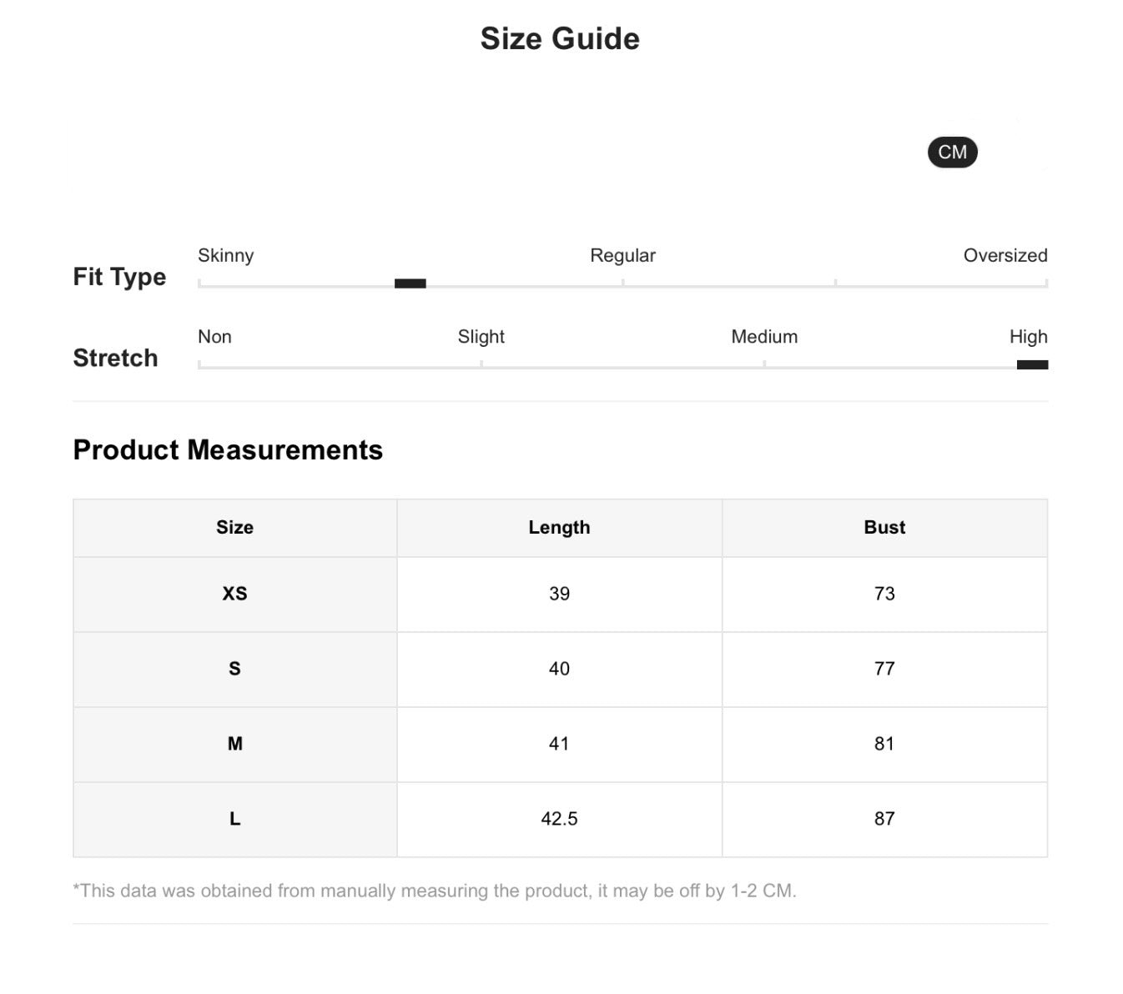
Task: Select the L size row
Action: tap(234, 819)
